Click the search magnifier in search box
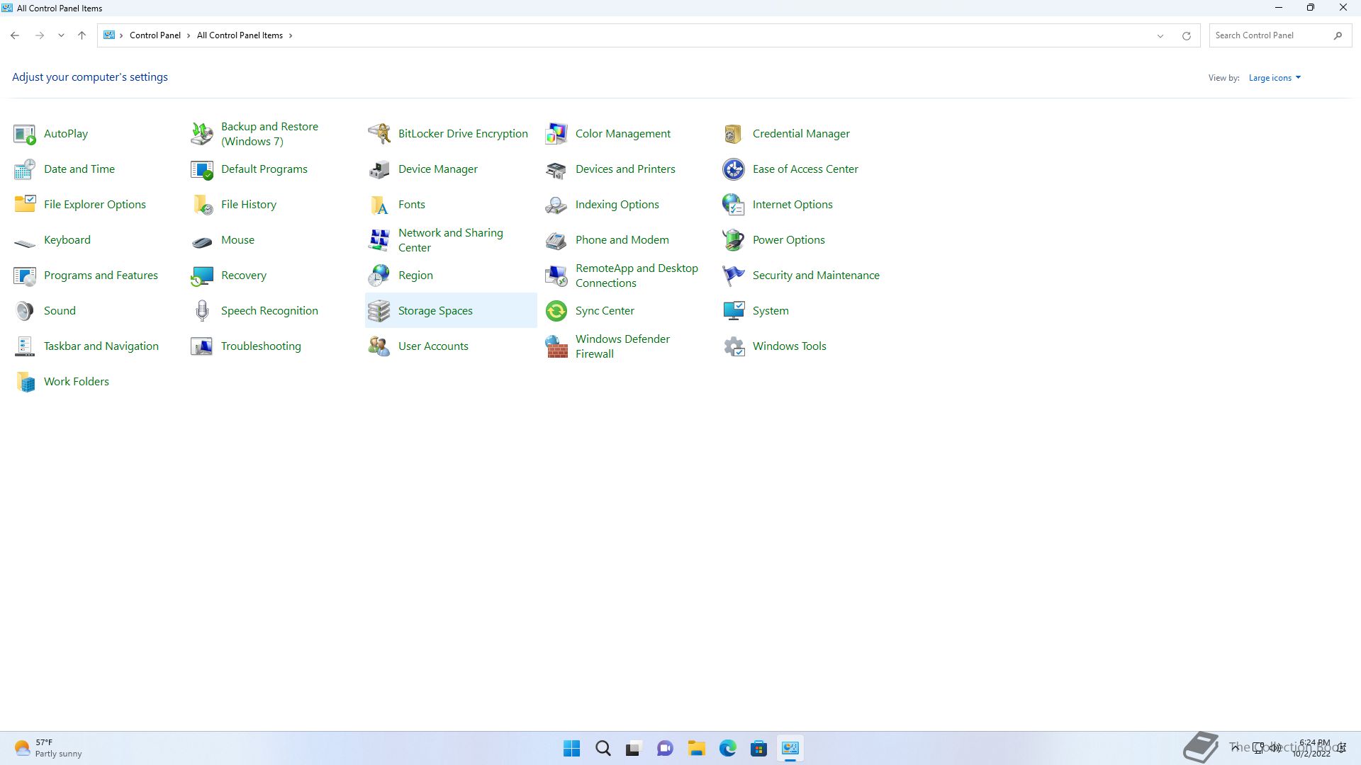Viewport: 1361px width, 765px height. (1338, 35)
